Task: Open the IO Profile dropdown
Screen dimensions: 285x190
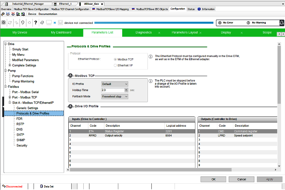Action: (x=114, y=84)
